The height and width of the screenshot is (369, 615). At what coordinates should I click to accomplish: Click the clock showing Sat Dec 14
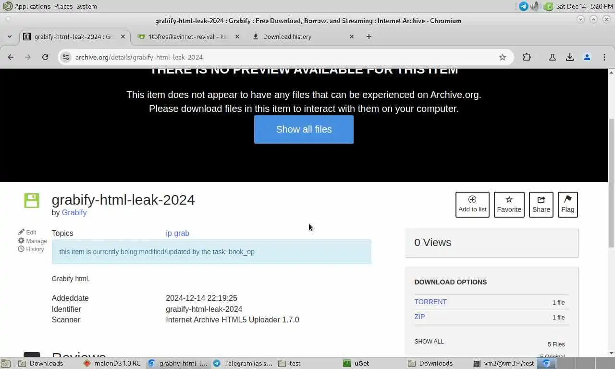584,6
